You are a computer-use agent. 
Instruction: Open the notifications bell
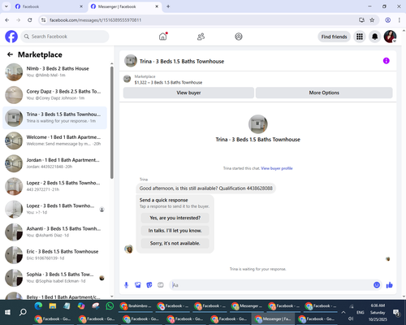[375, 37]
